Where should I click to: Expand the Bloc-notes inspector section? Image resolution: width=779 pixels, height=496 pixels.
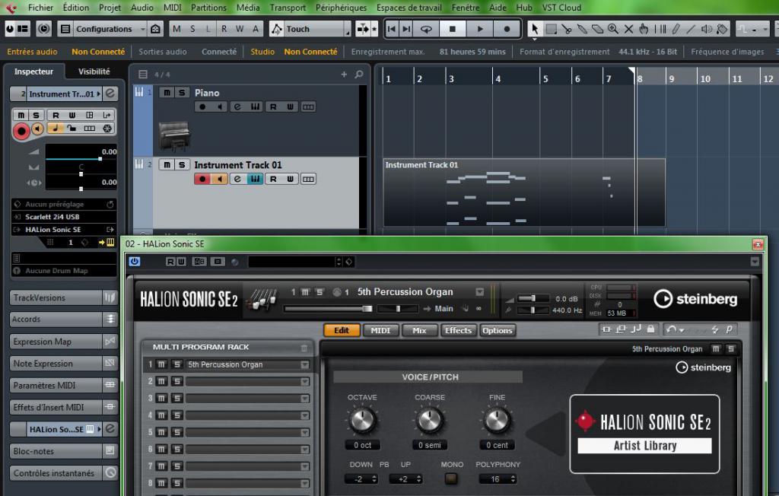pyautogui.click(x=64, y=451)
